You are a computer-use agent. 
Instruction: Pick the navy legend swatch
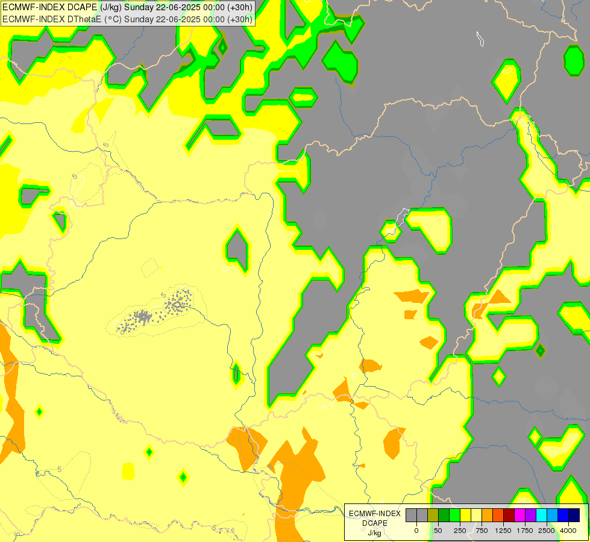[574, 515]
